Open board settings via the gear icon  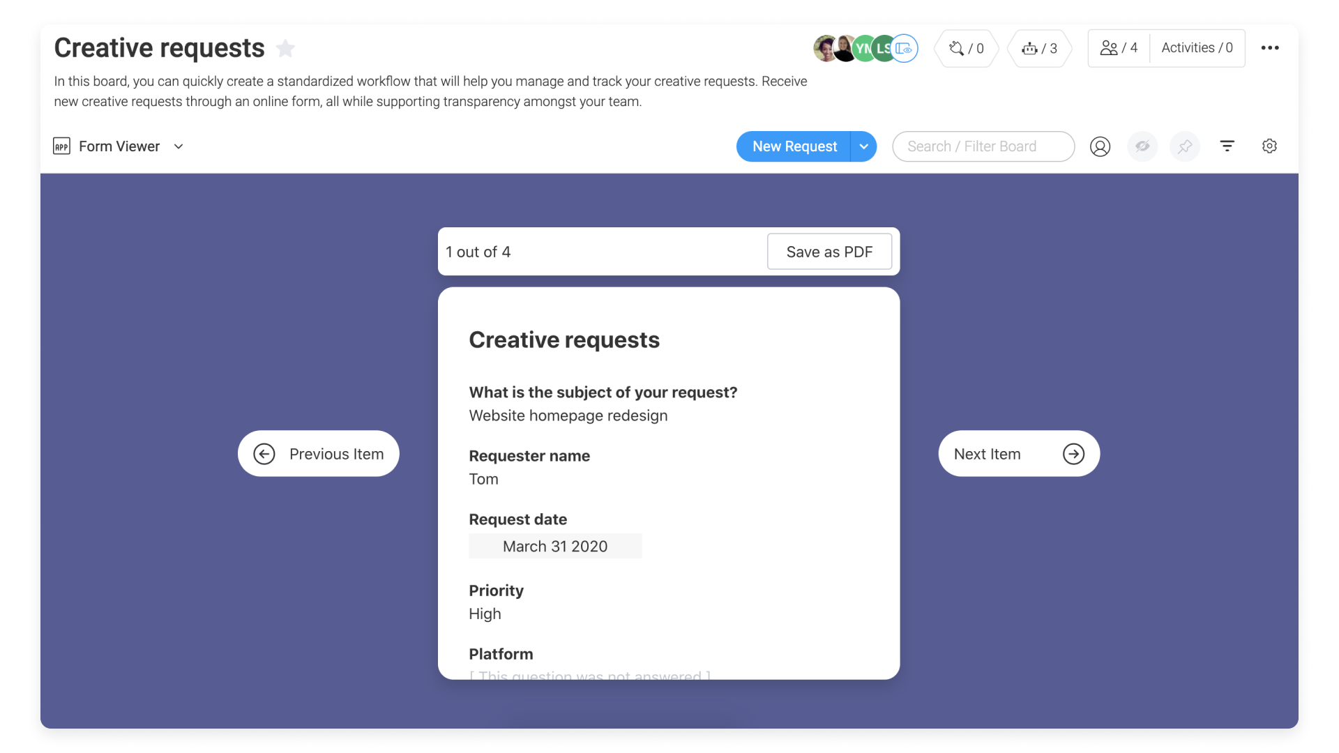click(x=1269, y=146)
